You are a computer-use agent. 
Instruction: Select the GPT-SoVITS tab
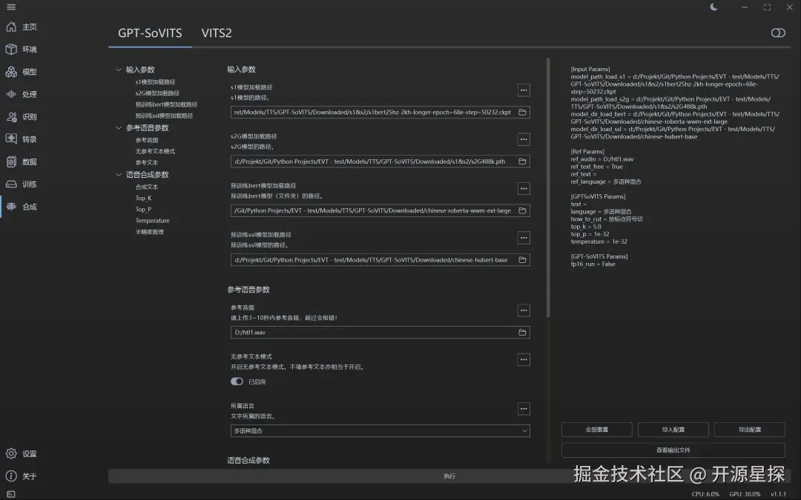click(150, 33)
